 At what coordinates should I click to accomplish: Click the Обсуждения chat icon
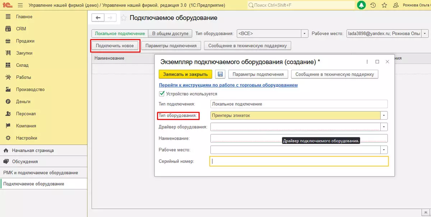tap(6, 161)
